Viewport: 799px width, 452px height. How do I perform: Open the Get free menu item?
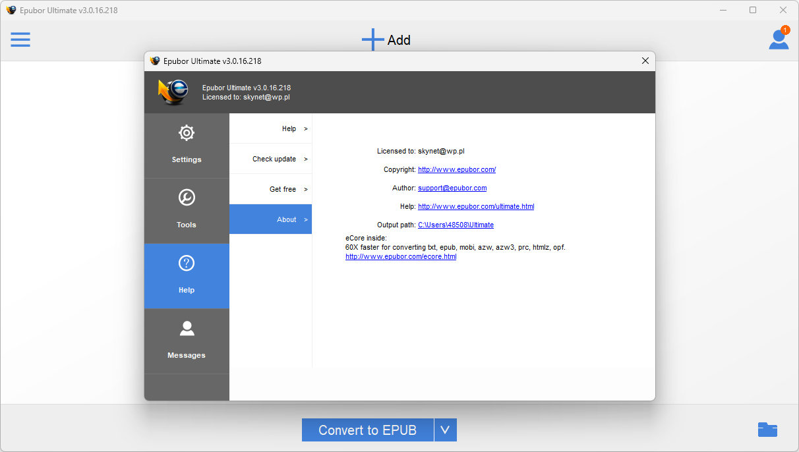coord(270,189)
